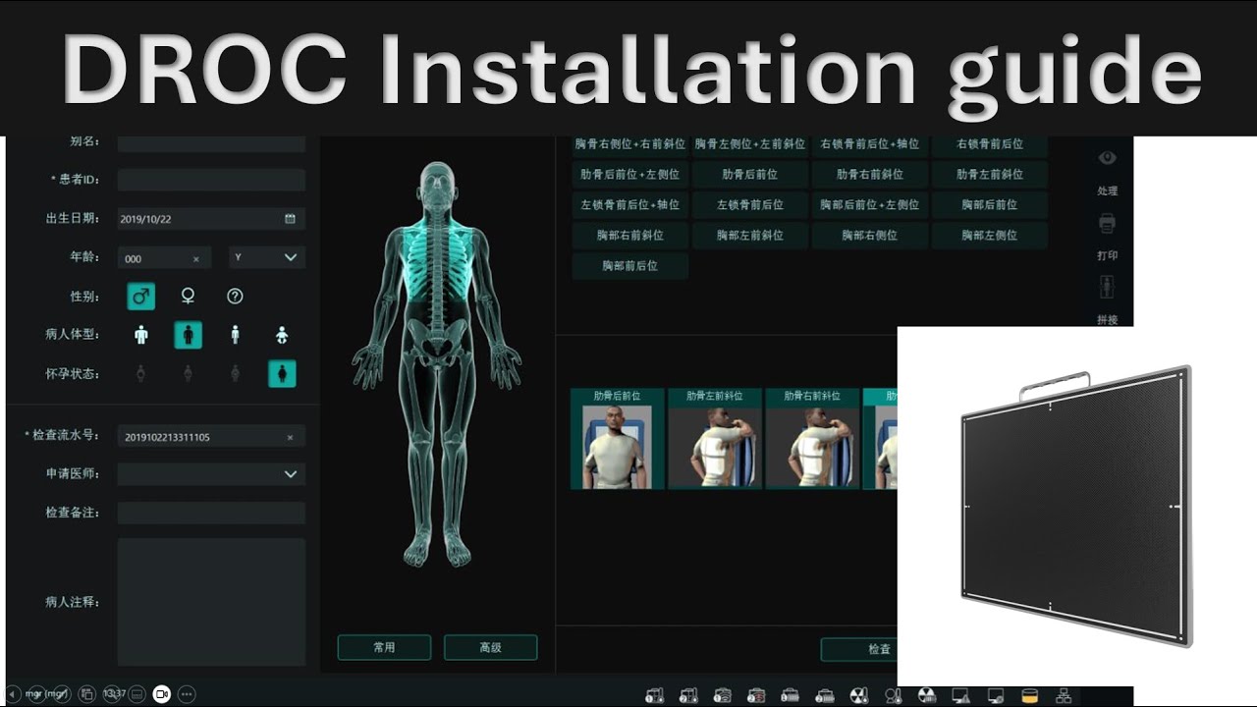Open the 处理 eye icon in sidebar
1257x707 pixels.
pyautogui.click(x=1107, y=158)
